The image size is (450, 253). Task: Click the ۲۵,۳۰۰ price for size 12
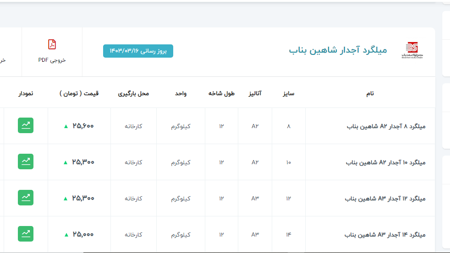pyautogui.click(x=83, y=198)
